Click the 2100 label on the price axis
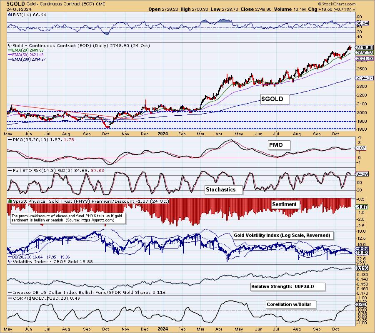375x333 pixels. (x=362, y=104)
